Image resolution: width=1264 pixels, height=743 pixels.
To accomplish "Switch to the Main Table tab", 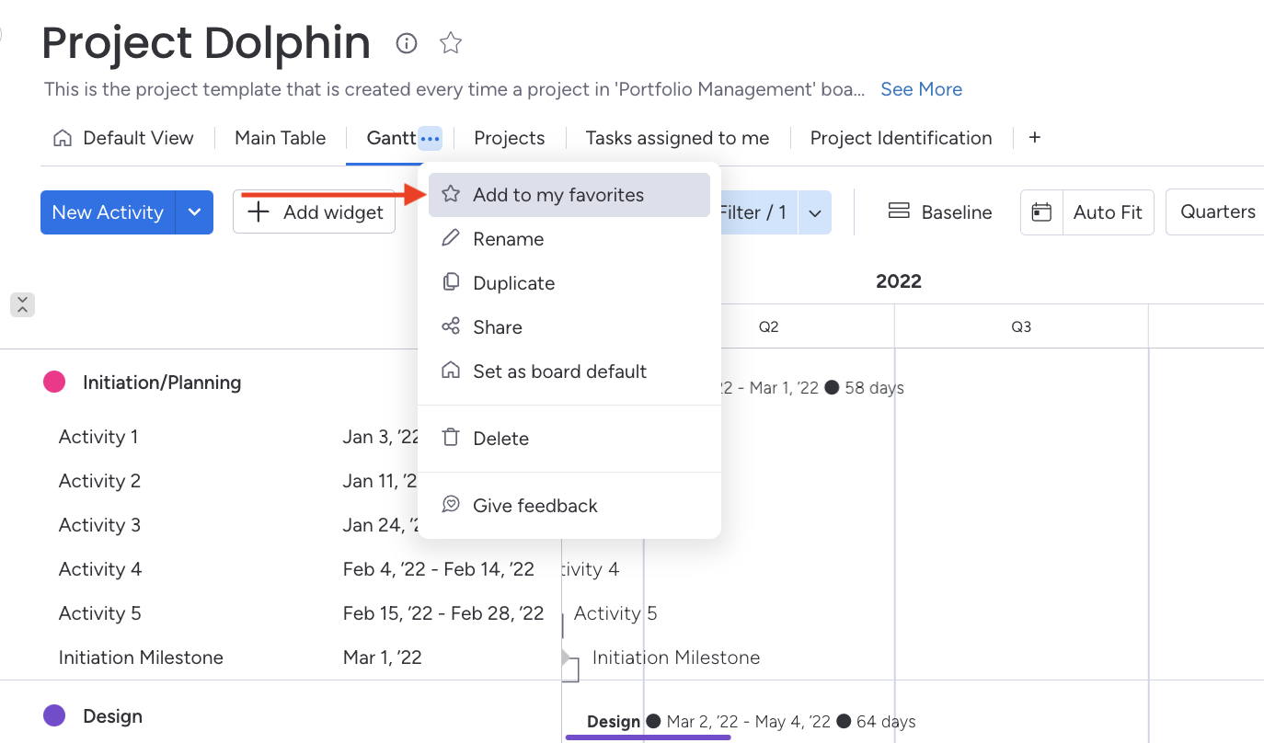I will coord(280,138).
